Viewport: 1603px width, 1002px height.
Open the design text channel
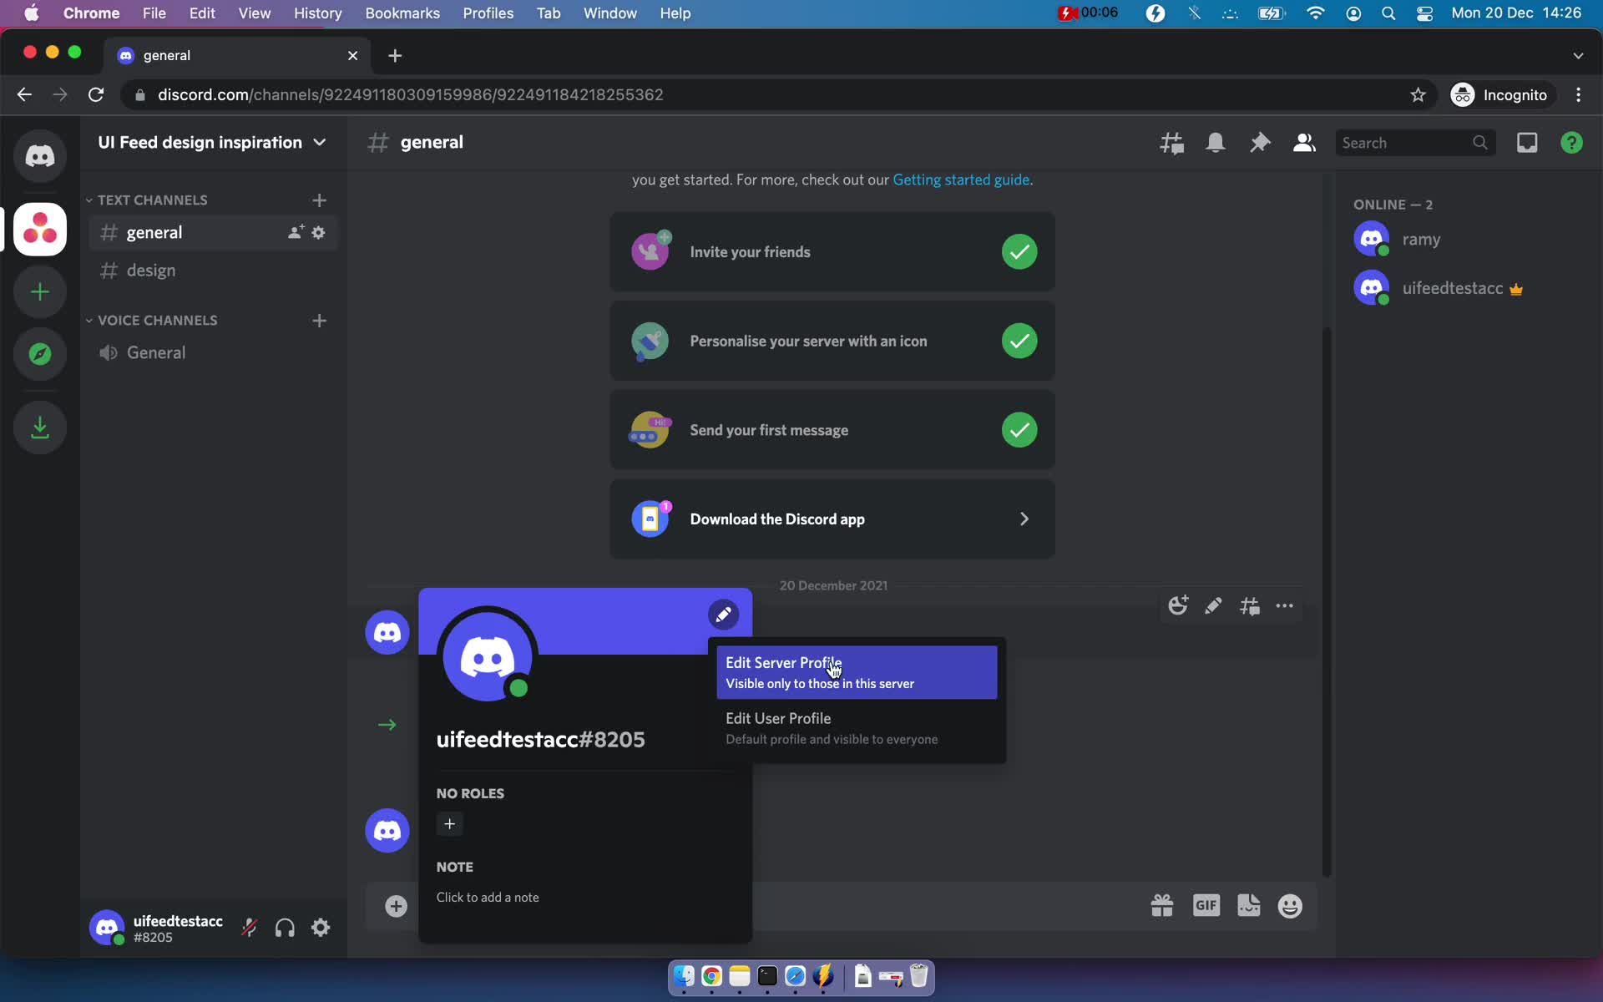pos(213,271)
